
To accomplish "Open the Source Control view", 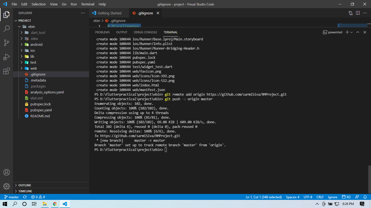I will tap(7, 43).
